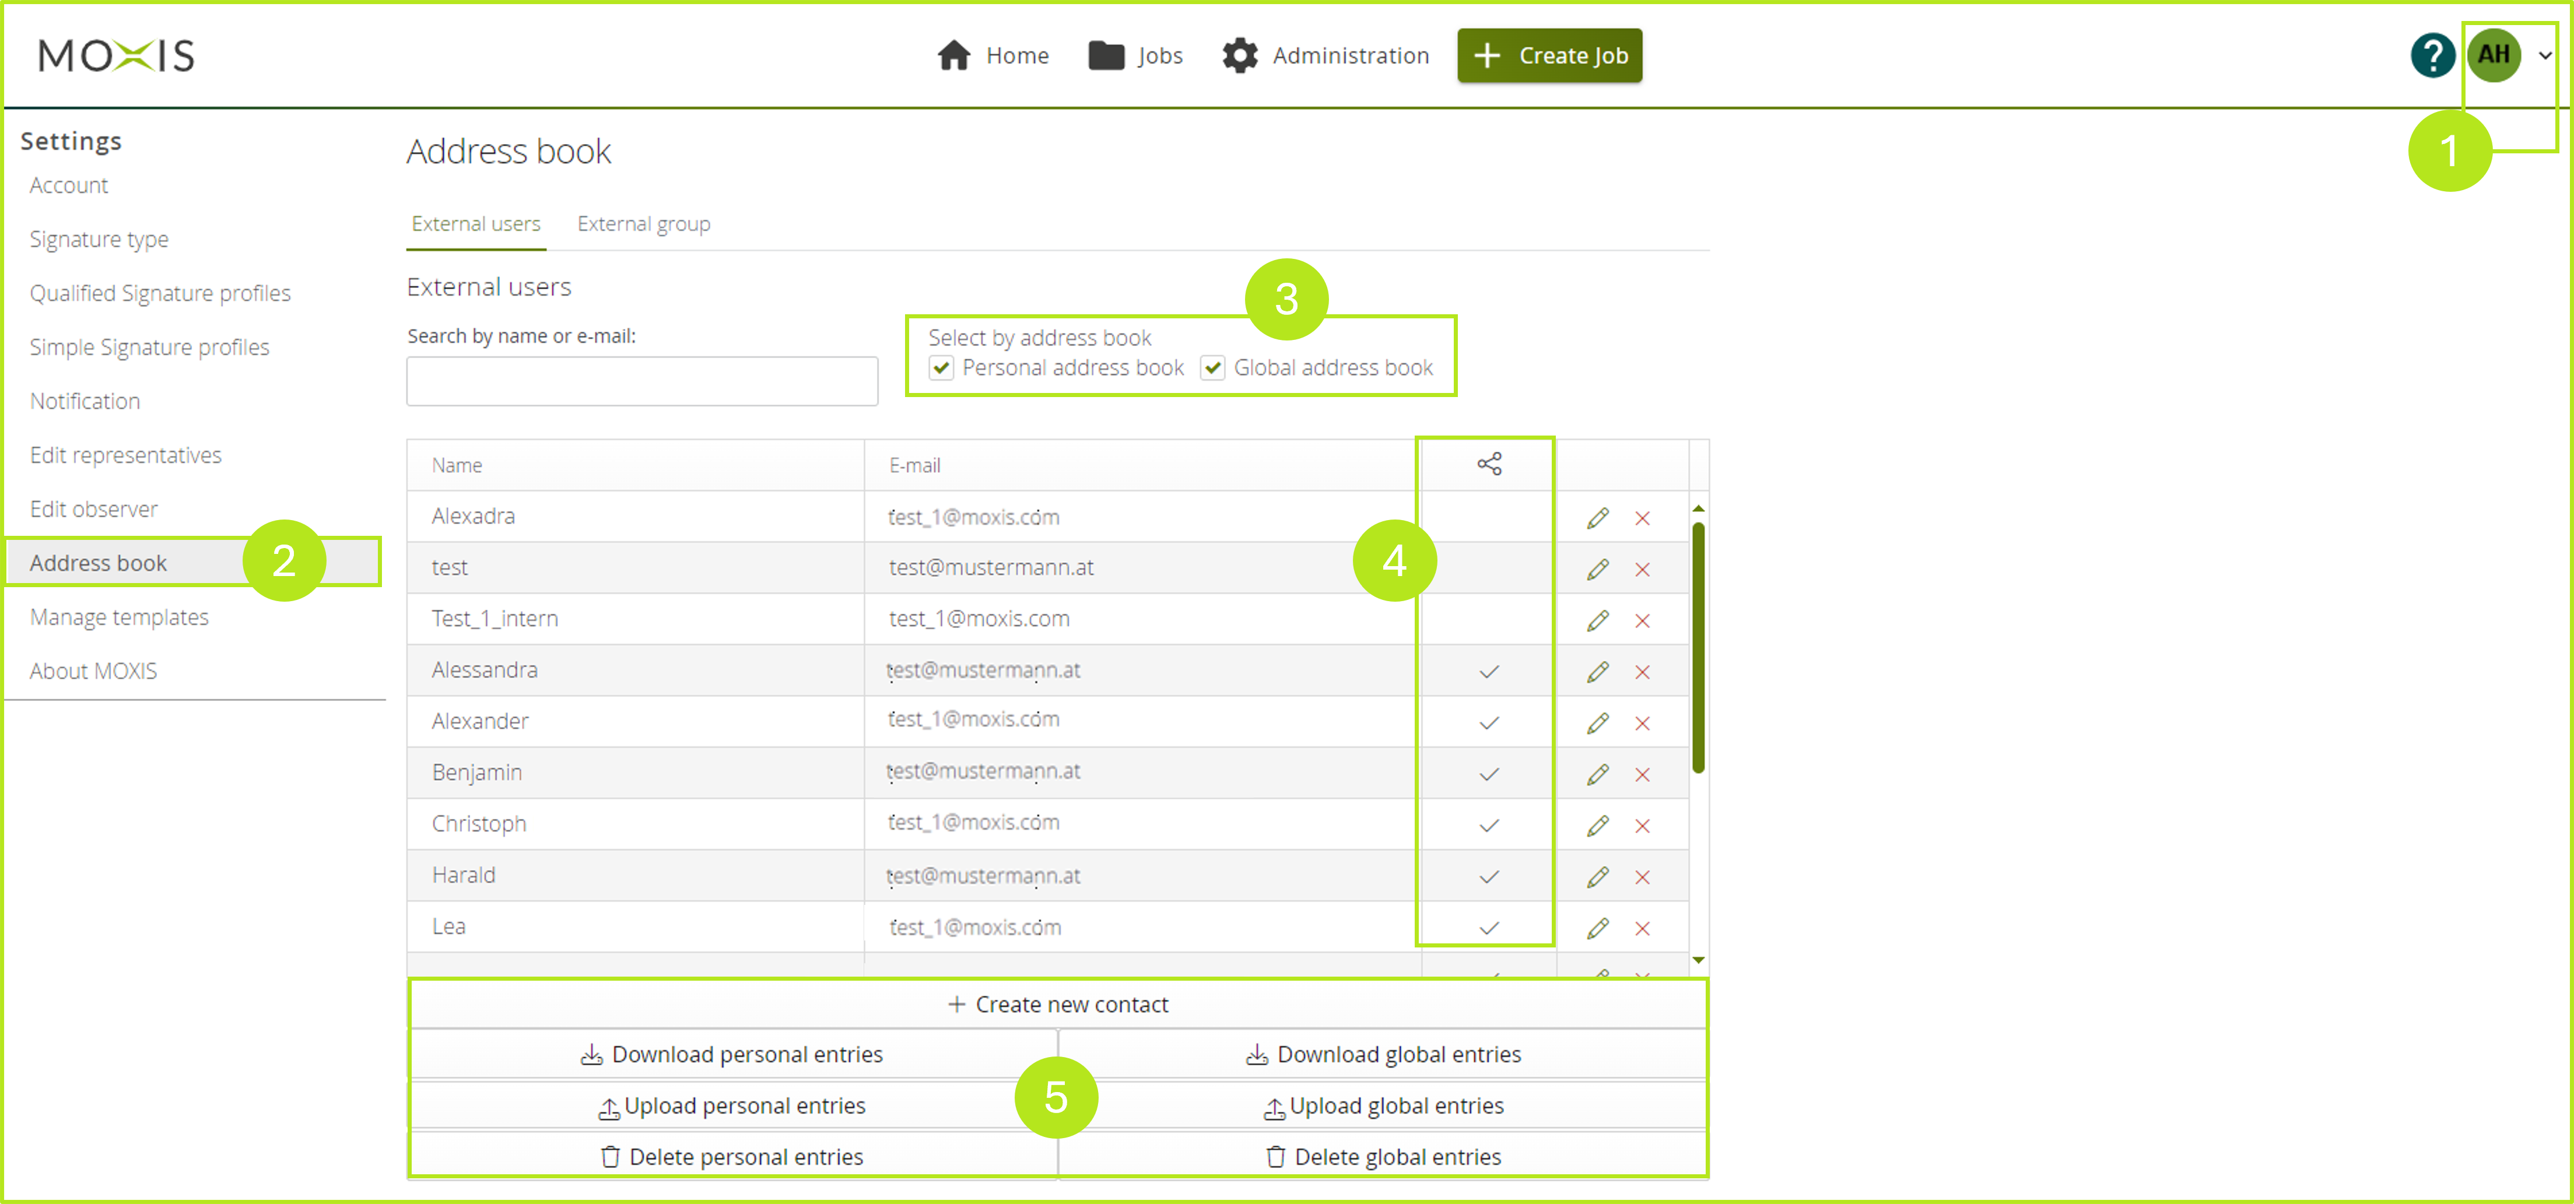This screenshot has height=1204, width=2574.
Task: Uncheck the Global address book checkbox
Action: [x=1212, y=368]
